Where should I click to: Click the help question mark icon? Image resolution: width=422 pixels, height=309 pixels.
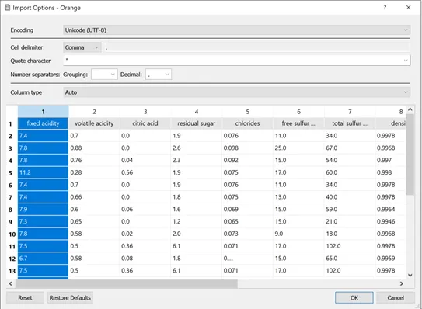[x=385, y=8]
